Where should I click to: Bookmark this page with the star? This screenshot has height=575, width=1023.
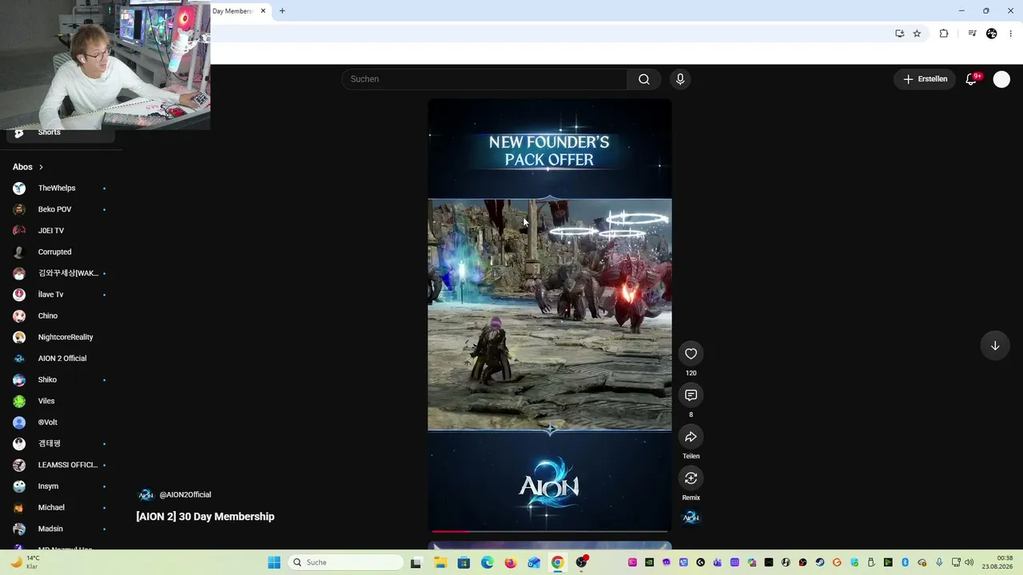(917, 34)
